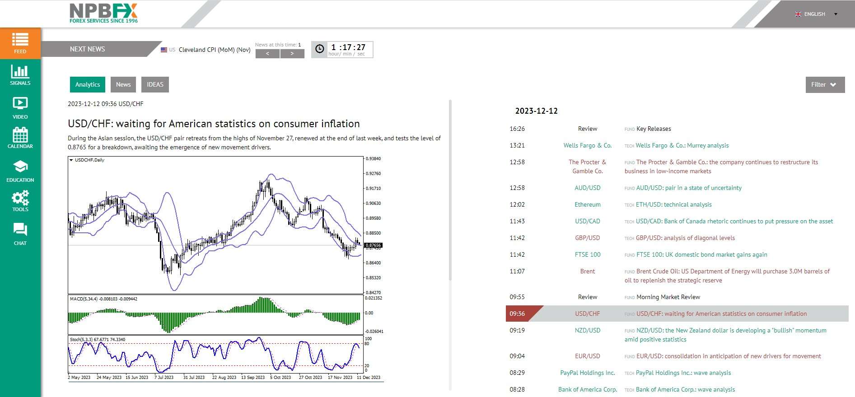Click the 09:36 time marker
855x397 pixels.
coord(517,314)
